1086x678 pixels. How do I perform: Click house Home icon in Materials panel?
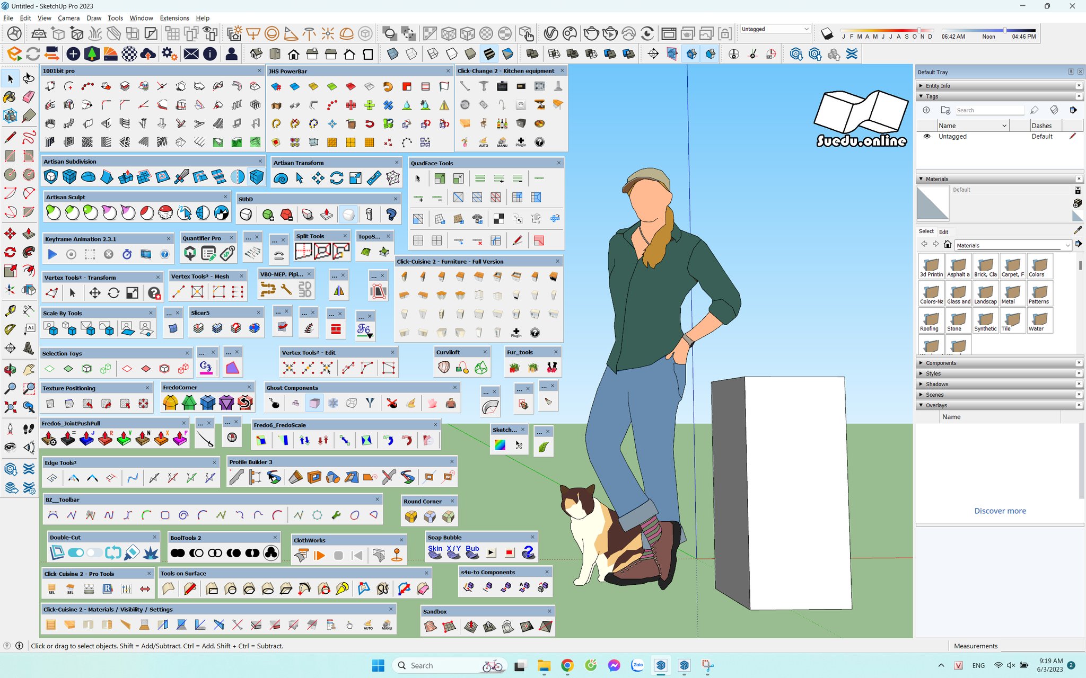pos(948,245)
